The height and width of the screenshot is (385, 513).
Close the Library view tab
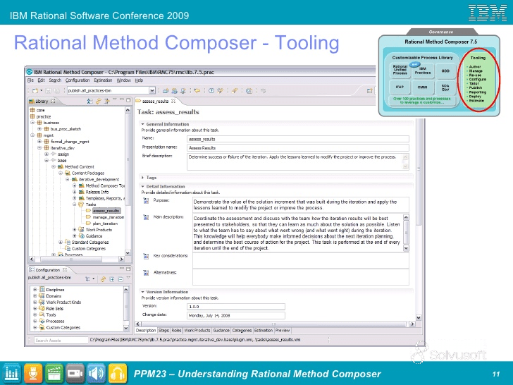53,101
